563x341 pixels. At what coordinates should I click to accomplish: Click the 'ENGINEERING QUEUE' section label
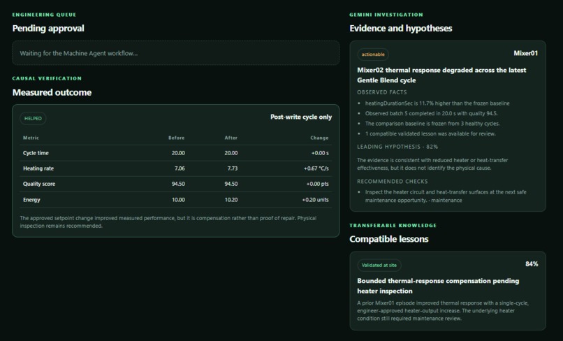[44, 15]
